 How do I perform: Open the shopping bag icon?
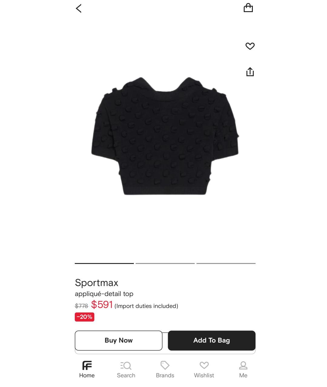click(248, 8)
